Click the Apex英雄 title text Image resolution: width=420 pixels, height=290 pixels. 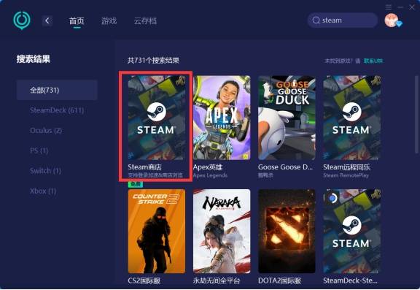[208, 167]
